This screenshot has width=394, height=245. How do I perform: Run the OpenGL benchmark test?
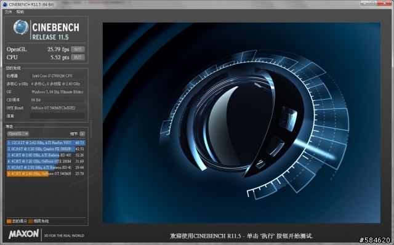click(78, 49)
